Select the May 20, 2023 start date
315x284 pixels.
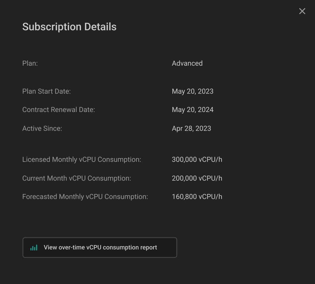(192, 91)
